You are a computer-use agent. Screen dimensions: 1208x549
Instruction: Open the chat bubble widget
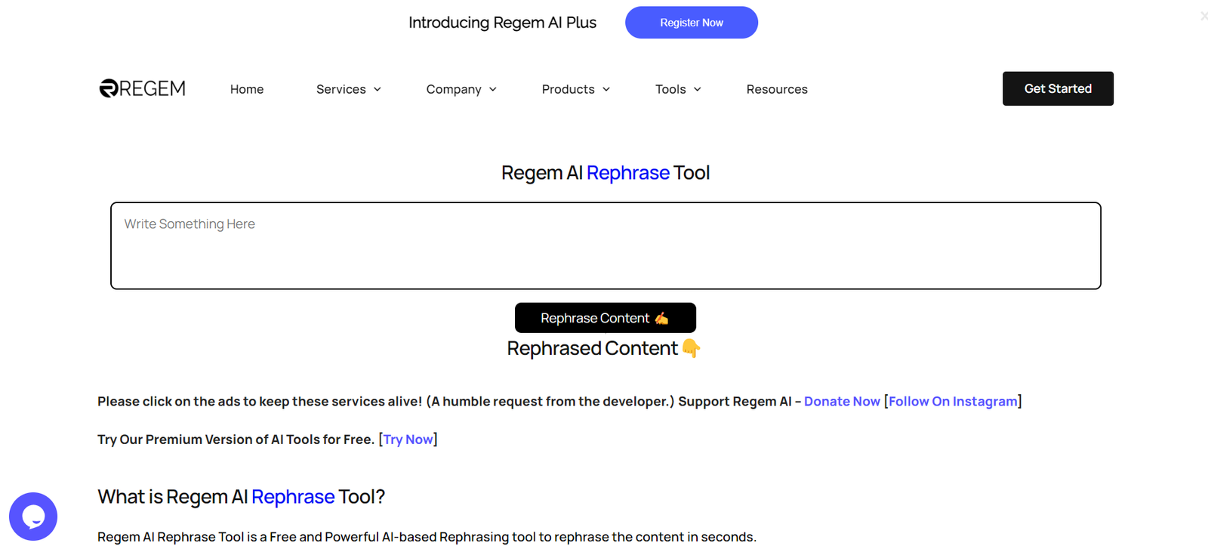pos(33,517)
